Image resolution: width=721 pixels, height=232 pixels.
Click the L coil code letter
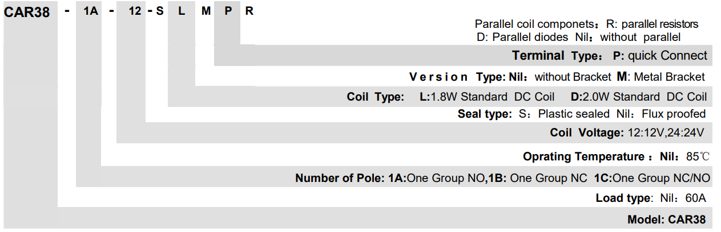[x=182, y=12]
